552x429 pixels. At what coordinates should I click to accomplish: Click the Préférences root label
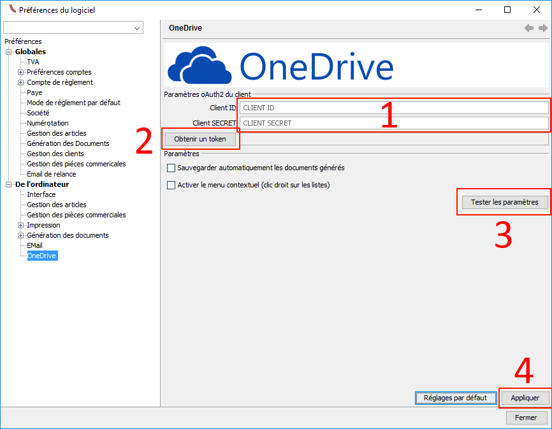point(23,41)
